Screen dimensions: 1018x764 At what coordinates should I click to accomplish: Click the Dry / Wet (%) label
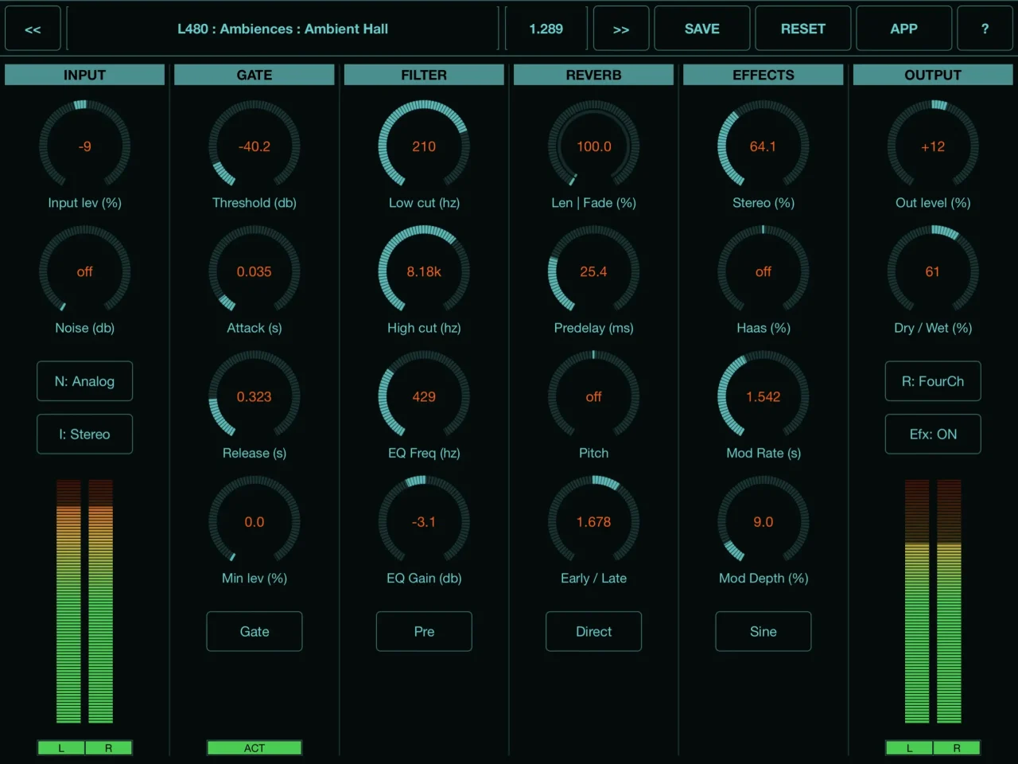pos(933,328)
